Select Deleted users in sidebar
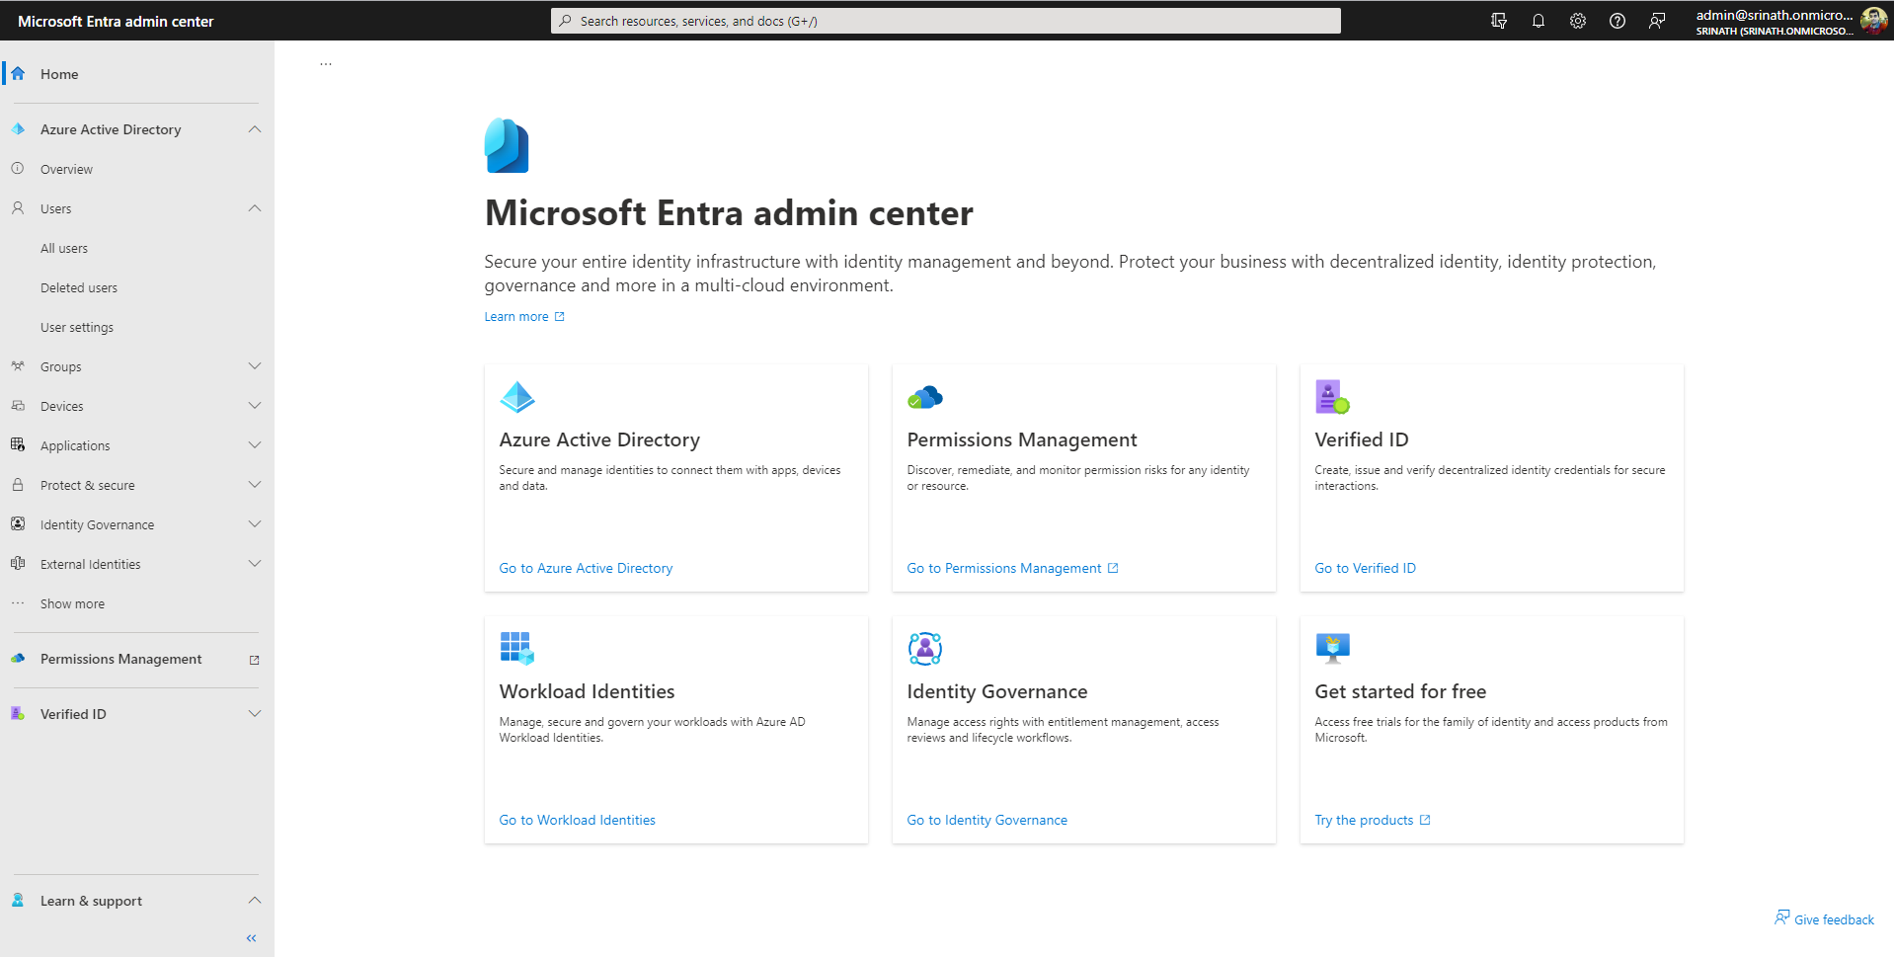This screenshot has height=957, width=1894. pyautogui.click(x=79, y=288)
